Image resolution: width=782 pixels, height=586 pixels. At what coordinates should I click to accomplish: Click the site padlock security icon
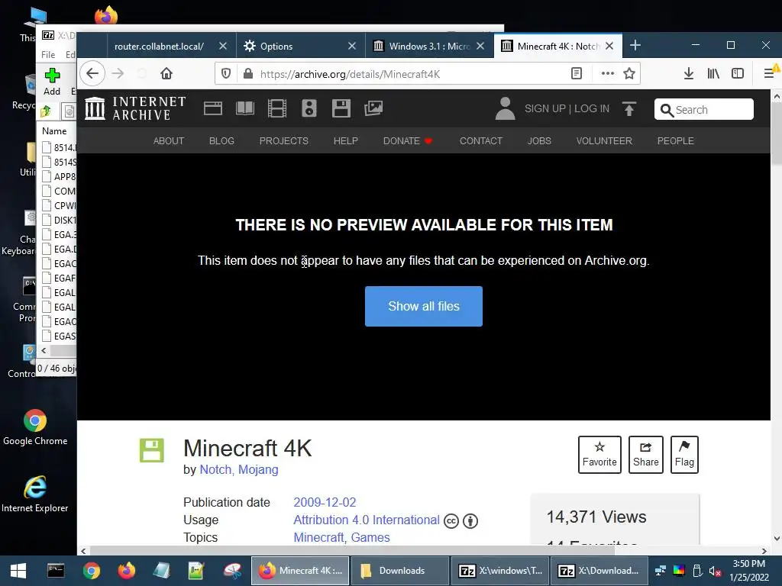[x=248, y=74]
